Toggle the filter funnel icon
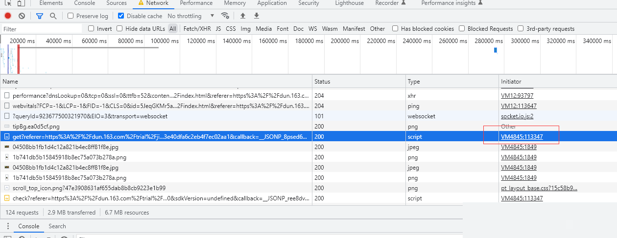 click(x=40, y=16)
